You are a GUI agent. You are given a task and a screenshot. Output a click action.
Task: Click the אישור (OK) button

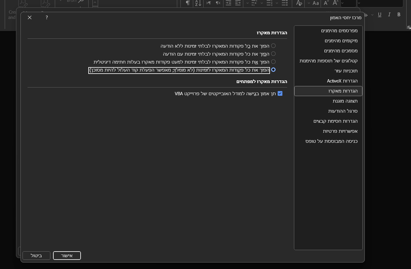[x=67, y=256]
